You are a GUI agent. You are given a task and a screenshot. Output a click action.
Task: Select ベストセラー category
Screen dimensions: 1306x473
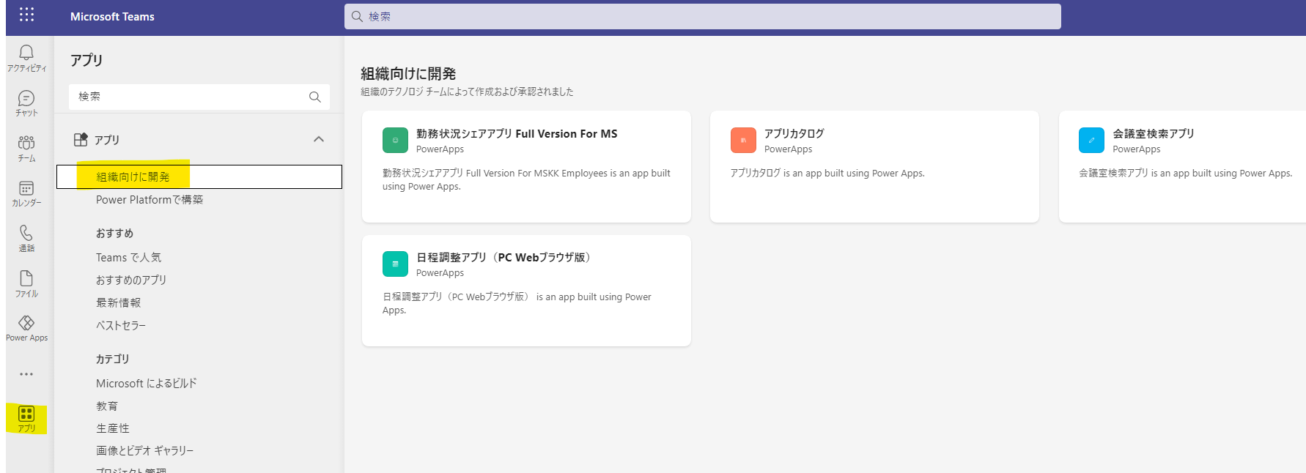coord(121,326)
